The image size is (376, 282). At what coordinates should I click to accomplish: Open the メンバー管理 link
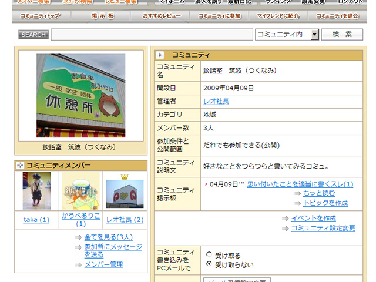(103, 265)
